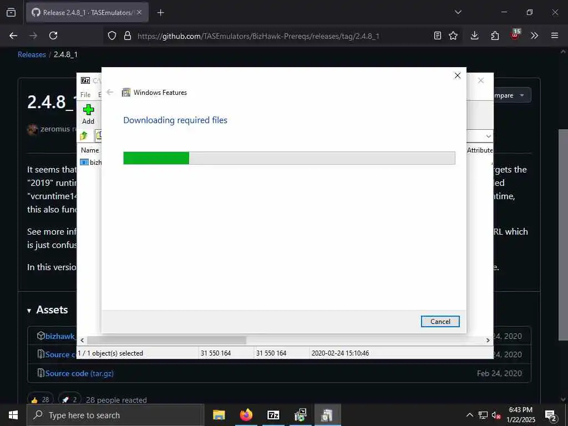The image size is (568, 426).
Task: Switch to Firefox in taskbar
Action: pos(246,415)
